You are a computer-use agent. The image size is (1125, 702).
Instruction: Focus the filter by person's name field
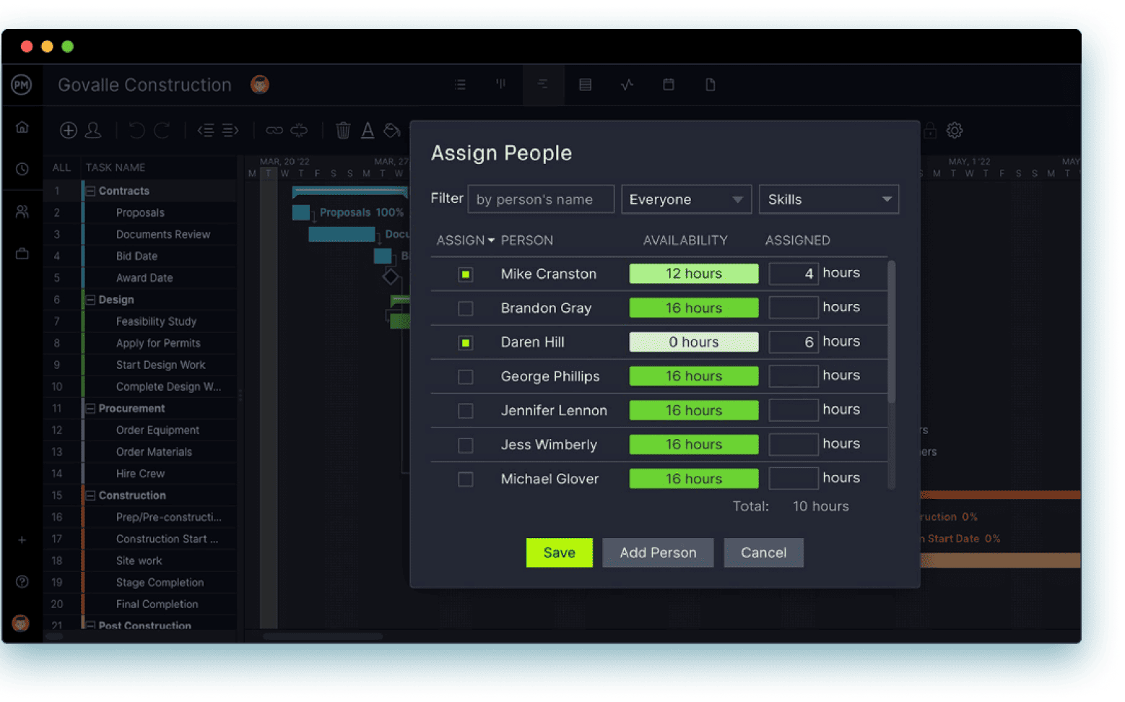tap(541, 199)
